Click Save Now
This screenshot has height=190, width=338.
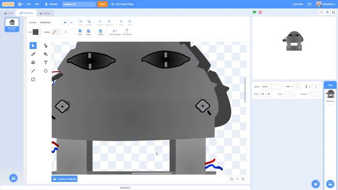click(x=298, y=4)
